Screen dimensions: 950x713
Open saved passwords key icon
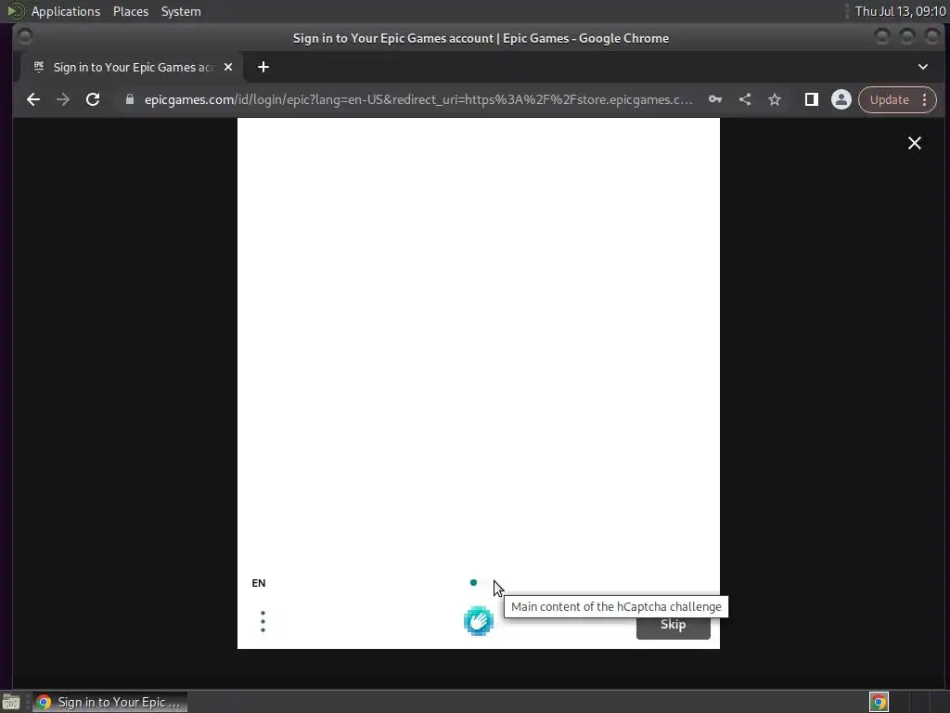tap(715, 99)
